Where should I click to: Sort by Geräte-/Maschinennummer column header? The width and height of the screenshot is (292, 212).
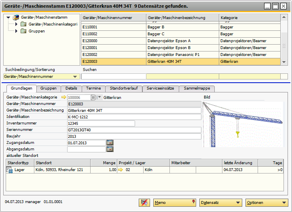pos(114,18)
